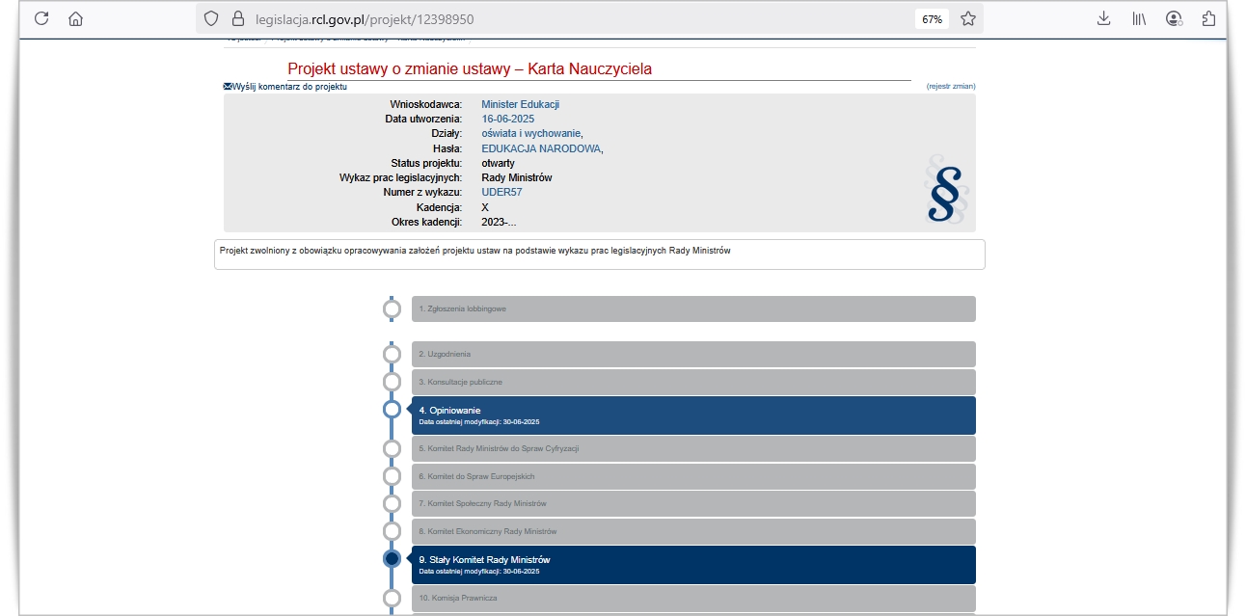Follow the Minister Edukacji link
Image resolution: width=1246 pixels, height=616 pixels.
click(x=521, y=104)
